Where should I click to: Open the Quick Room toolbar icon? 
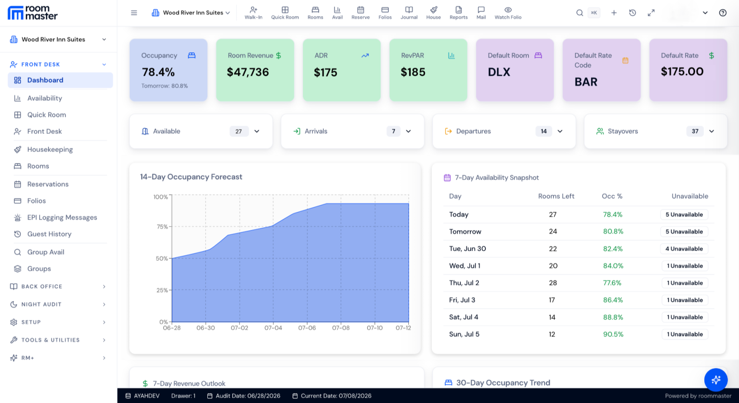click(285, 13)
